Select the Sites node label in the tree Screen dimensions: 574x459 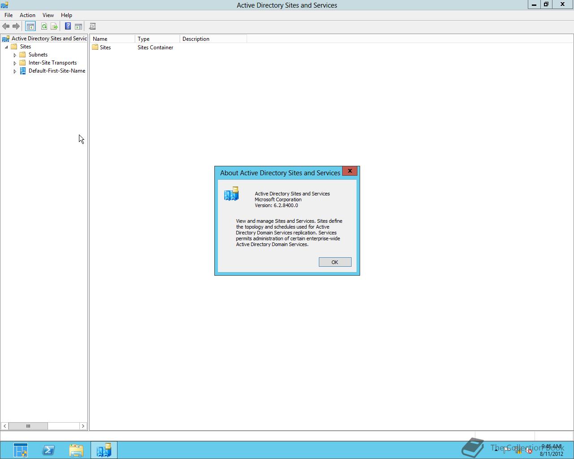[x=26, y=47]
